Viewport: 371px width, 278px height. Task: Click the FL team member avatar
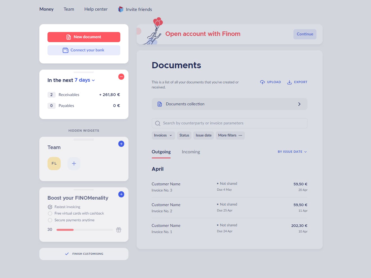click(x=54, y=163)
